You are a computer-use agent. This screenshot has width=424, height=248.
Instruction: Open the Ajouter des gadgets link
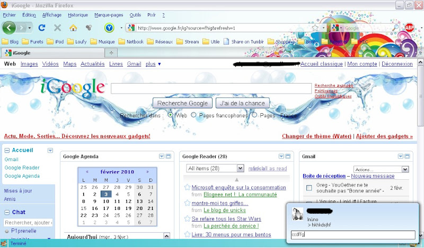click(384, 136)
